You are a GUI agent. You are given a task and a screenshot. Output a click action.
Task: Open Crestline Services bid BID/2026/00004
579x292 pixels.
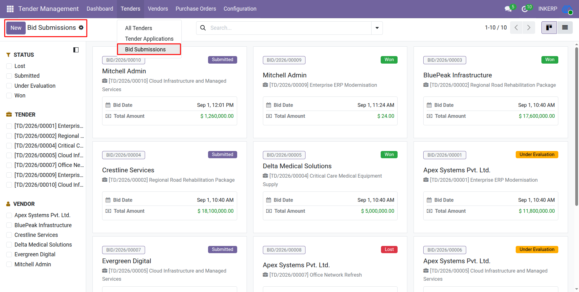pyautogui.click(x=170, y=187)
